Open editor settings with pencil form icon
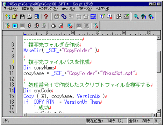Image resolution: width=164 pixels, height=126 pixels. pyautogui.click(x=126, y=17)
